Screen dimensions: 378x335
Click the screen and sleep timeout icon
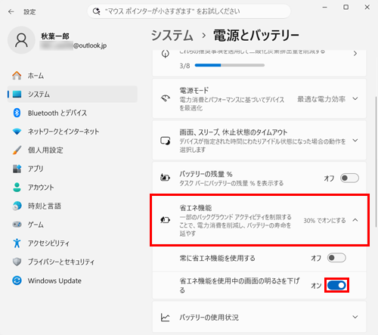tap(166, 141)
